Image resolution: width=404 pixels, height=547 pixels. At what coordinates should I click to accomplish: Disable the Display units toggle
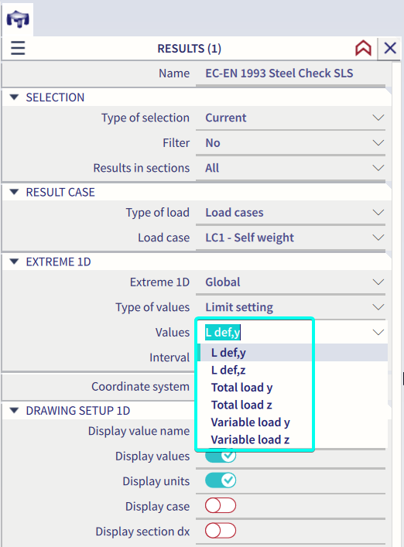tap(221, 480)
